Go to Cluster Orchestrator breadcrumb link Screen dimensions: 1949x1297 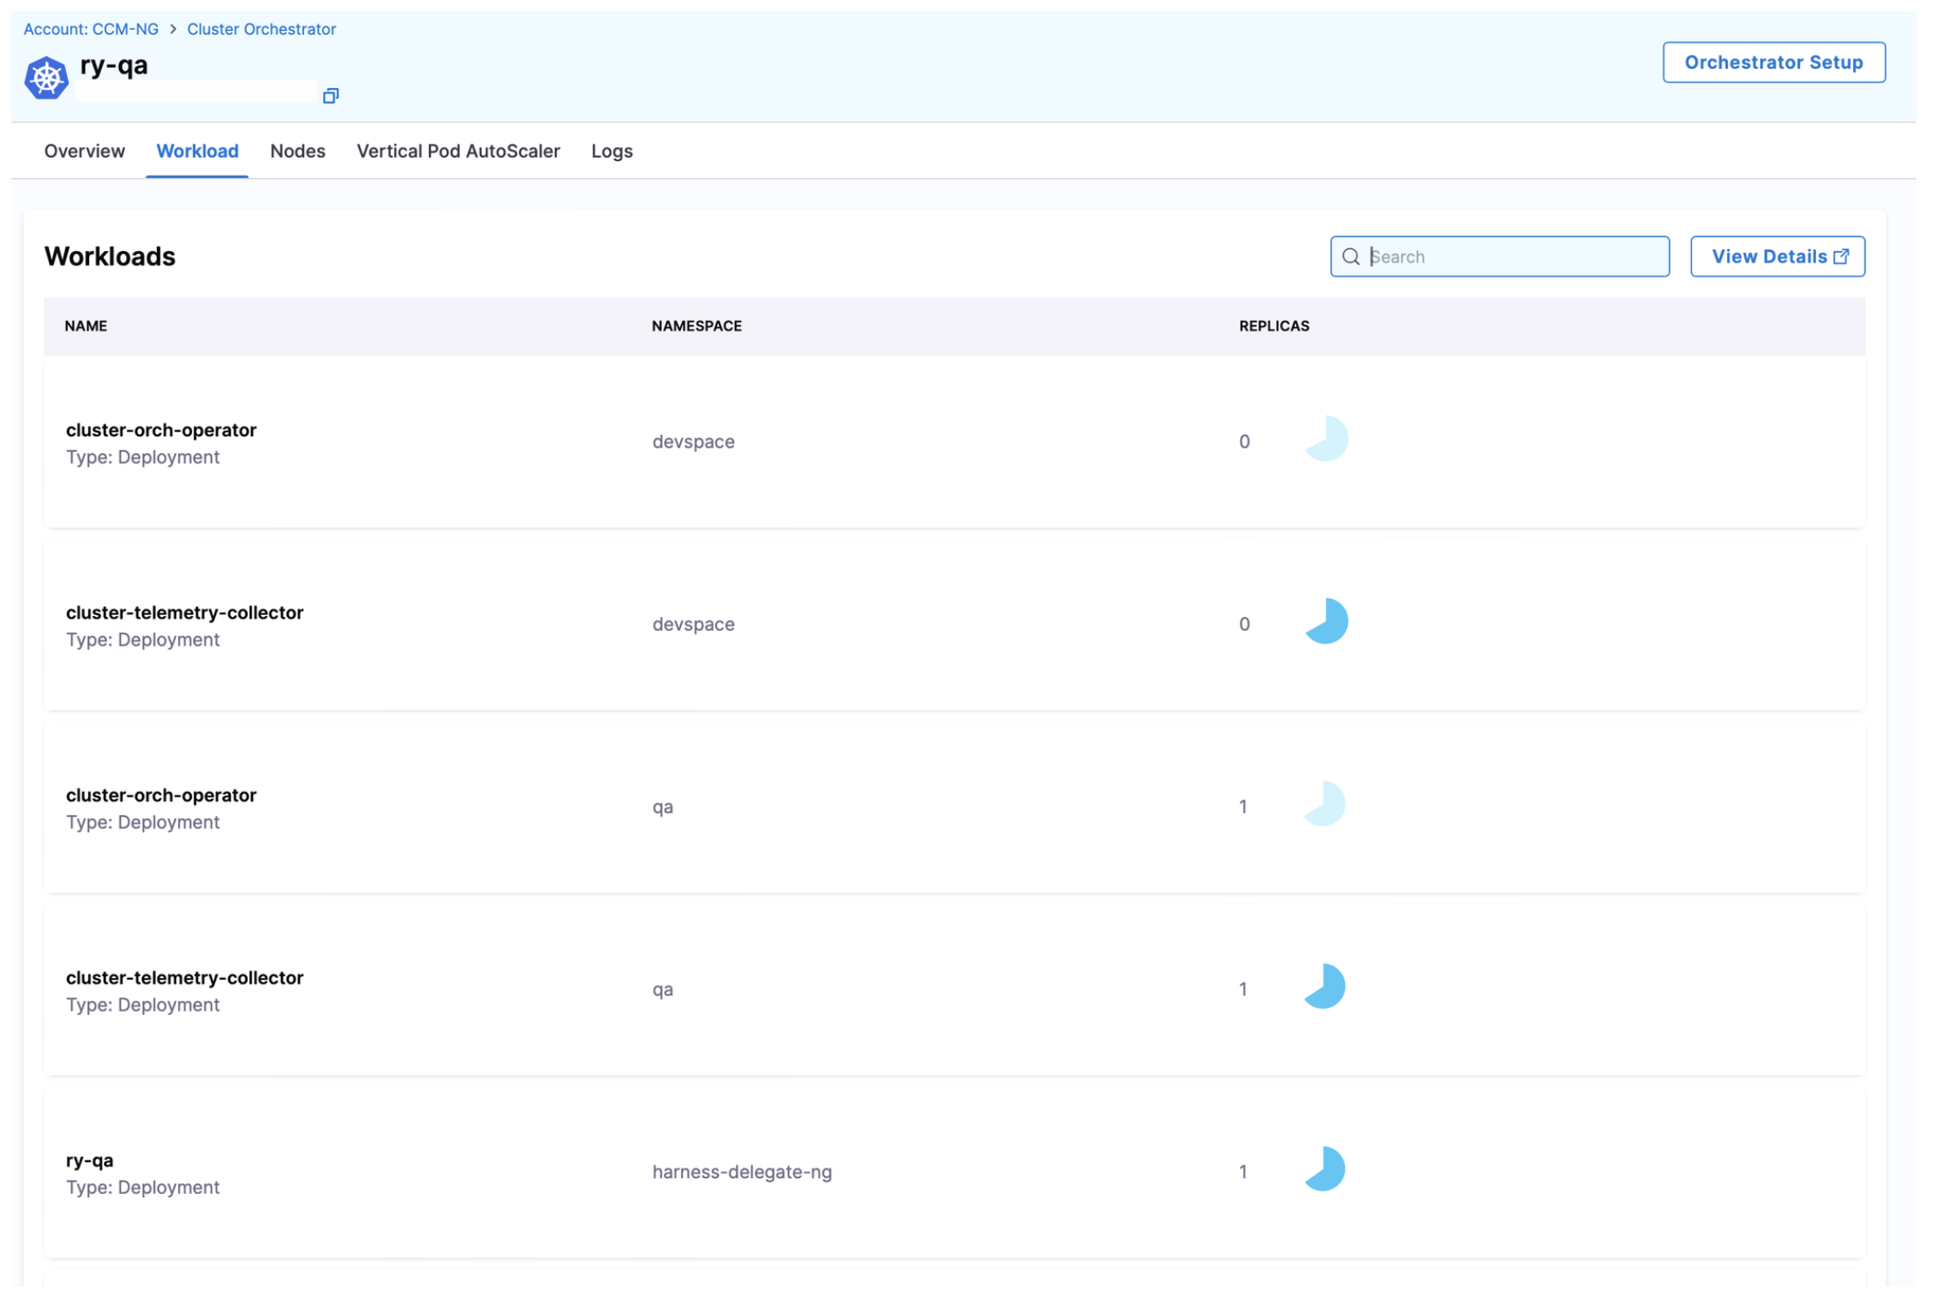[x=261, y=29]
